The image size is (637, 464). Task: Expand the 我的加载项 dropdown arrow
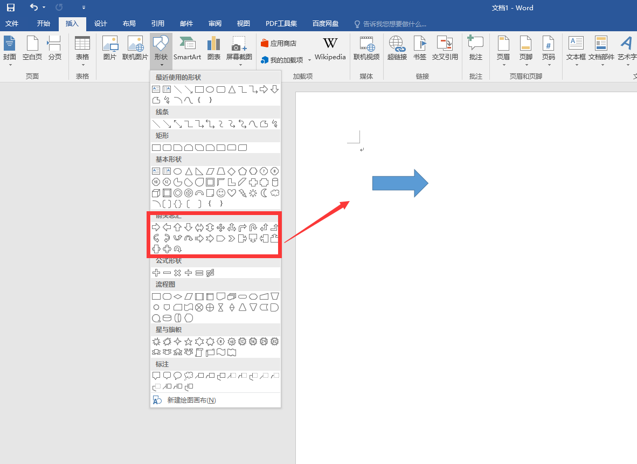click(310, 60)
